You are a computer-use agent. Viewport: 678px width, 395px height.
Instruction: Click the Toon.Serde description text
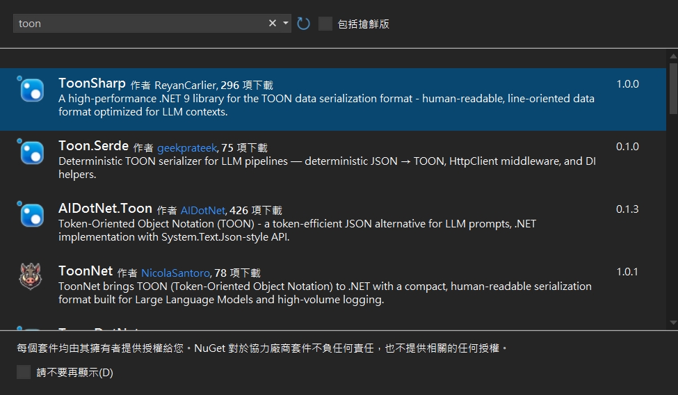tap(328, 168)
